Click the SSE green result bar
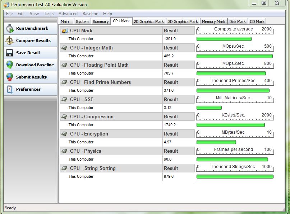 click(x=209, y=108)
